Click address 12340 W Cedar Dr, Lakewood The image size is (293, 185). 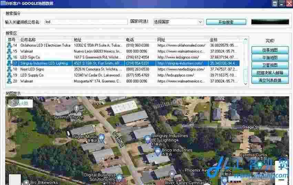tap(98, 75)
